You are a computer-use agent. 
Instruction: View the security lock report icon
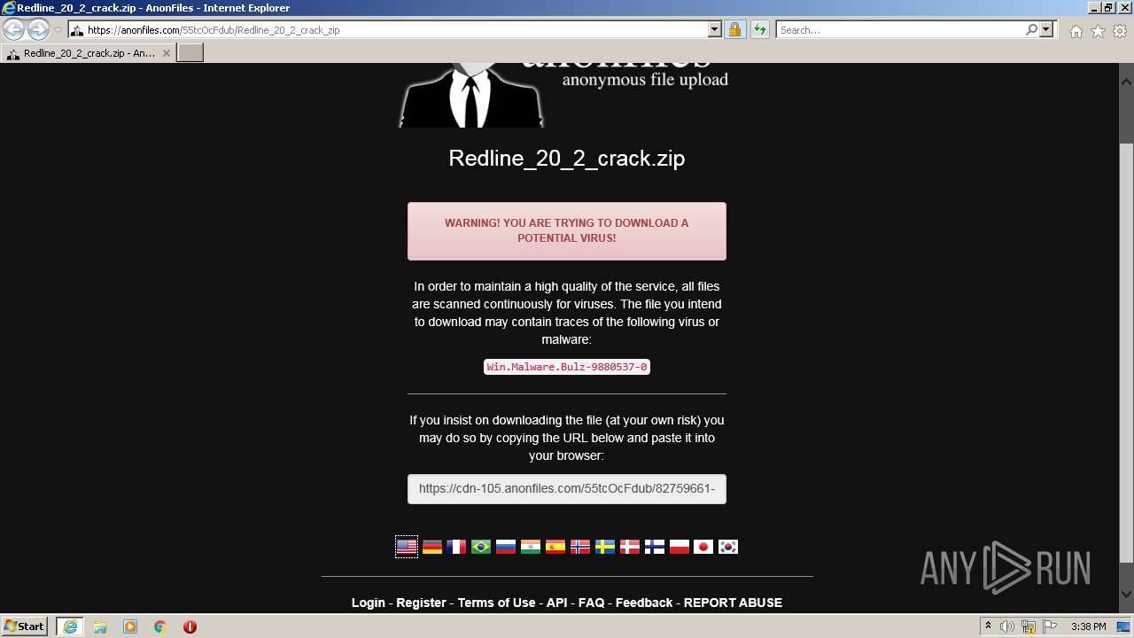(734, 30)
